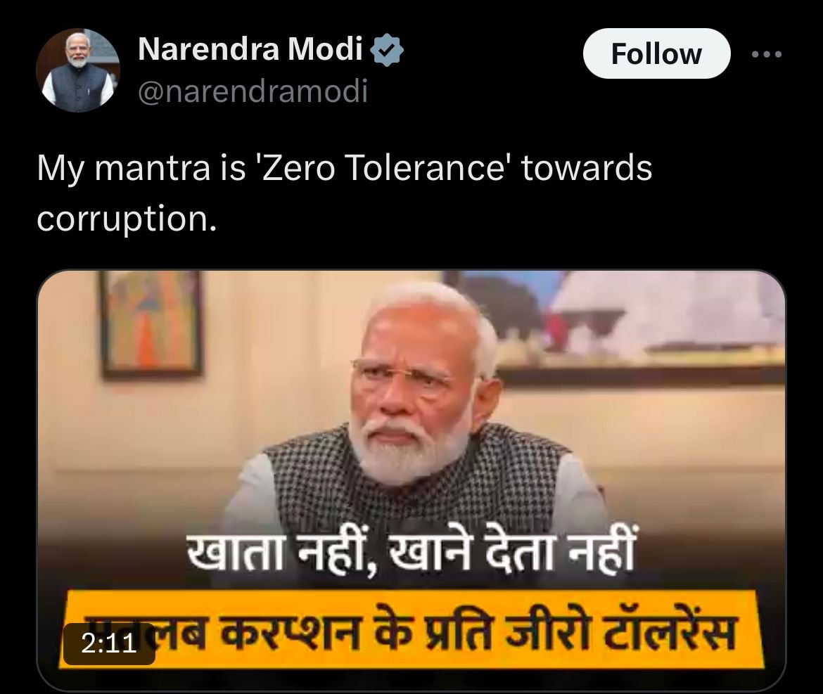Open the profile picture avatar
The width and height of the screenshot is (823, 694).
click(77, 70)
